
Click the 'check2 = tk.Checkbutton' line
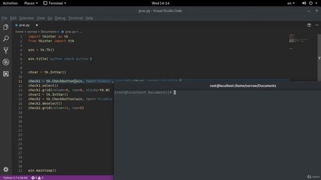coord(71,99)
